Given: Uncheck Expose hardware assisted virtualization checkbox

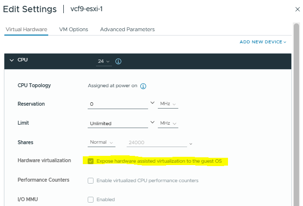Looking at the screenshot, I should point(91,161).
